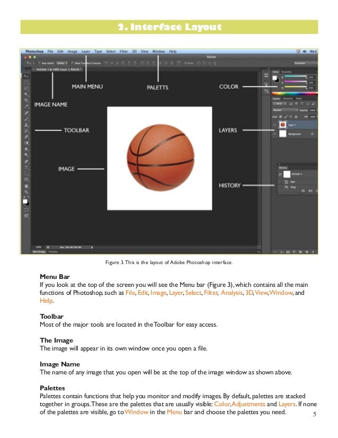This screenshot has height=438, width=338.
Task: Select the Clone Stamp tool
Action: [x=26, y=125]
